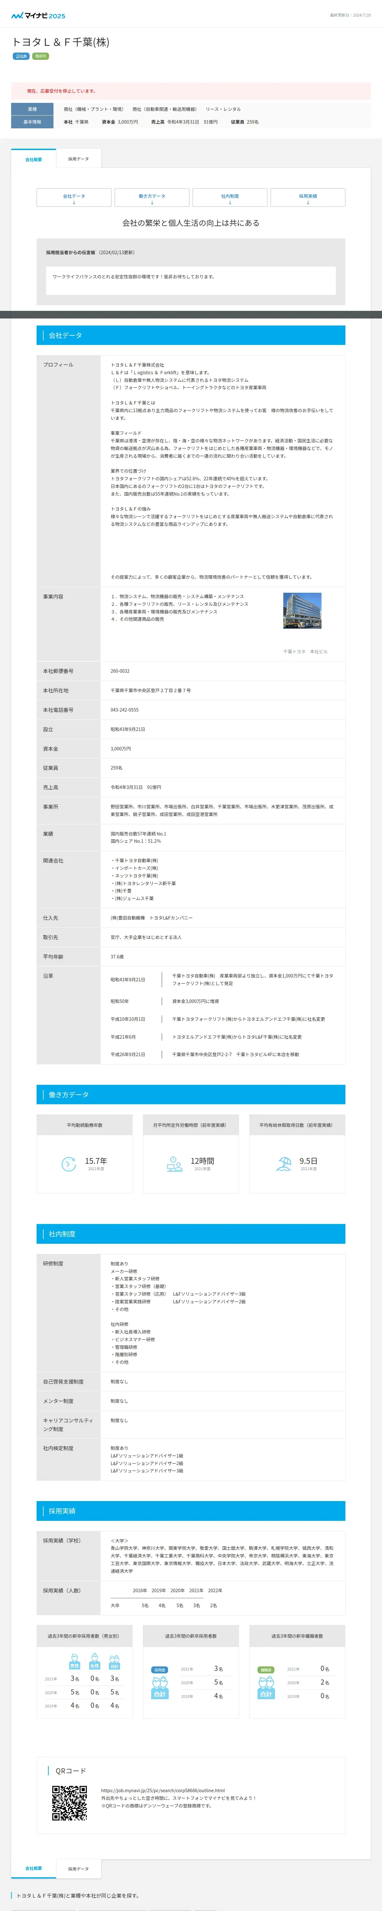Click the 社内制度 blue section header
This screenshot has height=1911, width=382.
[191, 1234]
